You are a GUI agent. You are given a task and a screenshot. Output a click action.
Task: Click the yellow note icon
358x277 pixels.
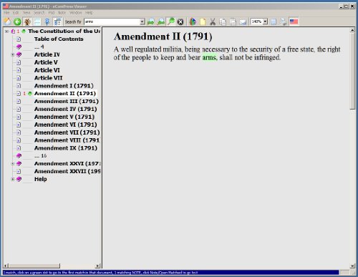(203, 21)
